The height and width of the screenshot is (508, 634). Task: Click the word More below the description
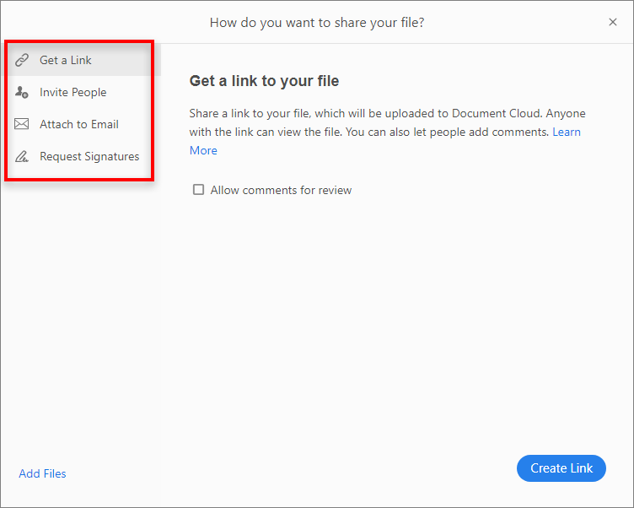click(x=203, y=150)
